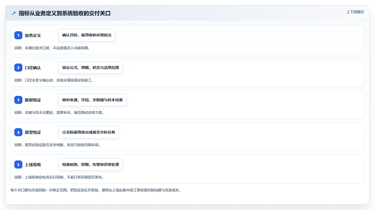
Task: Select the 口径确认 step label
Action: click(x=33, y=68)
